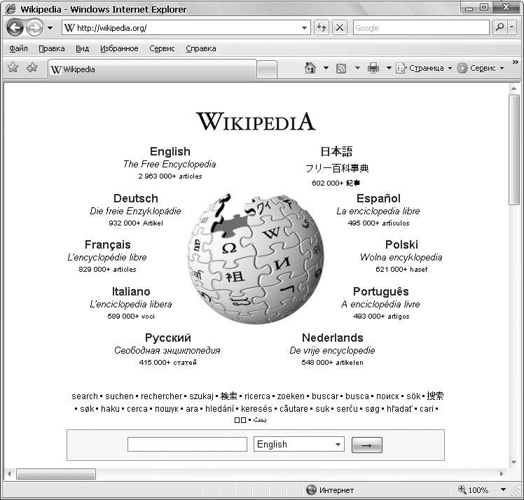Expand the address bar history dropdown
The width and height of the screenshot is (524, 500).
point(305,28)
